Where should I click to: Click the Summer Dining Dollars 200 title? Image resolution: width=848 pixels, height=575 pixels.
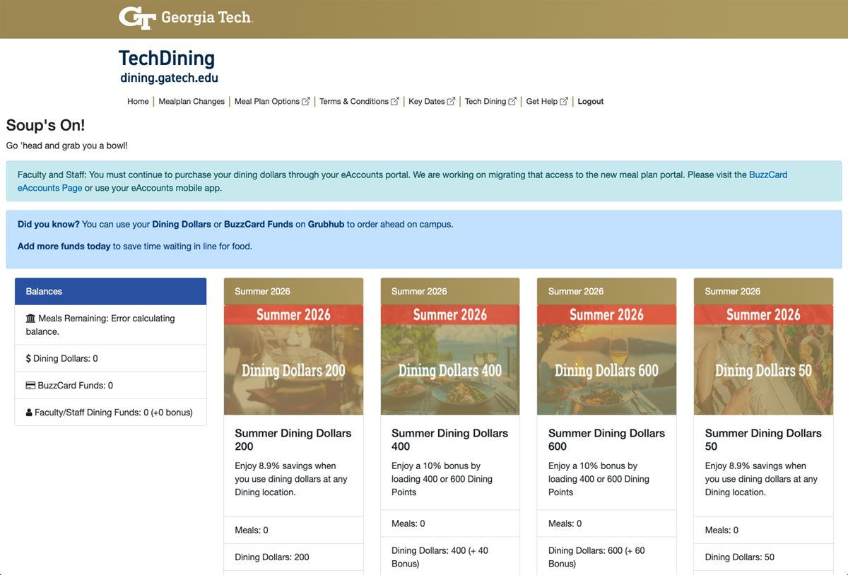293,439
